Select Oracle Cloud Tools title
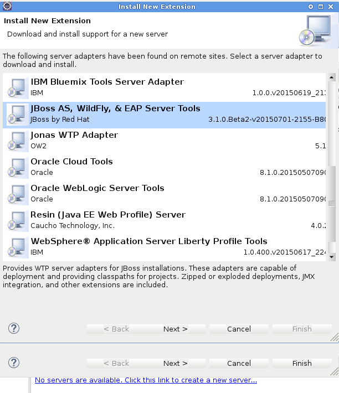Viewport: 339px width, 393px height. pyautogui.click(x=71, y=162)
